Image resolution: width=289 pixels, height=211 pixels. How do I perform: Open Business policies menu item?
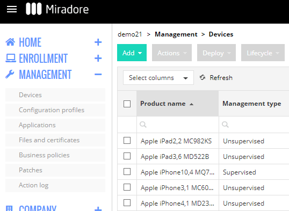[55, 155]
